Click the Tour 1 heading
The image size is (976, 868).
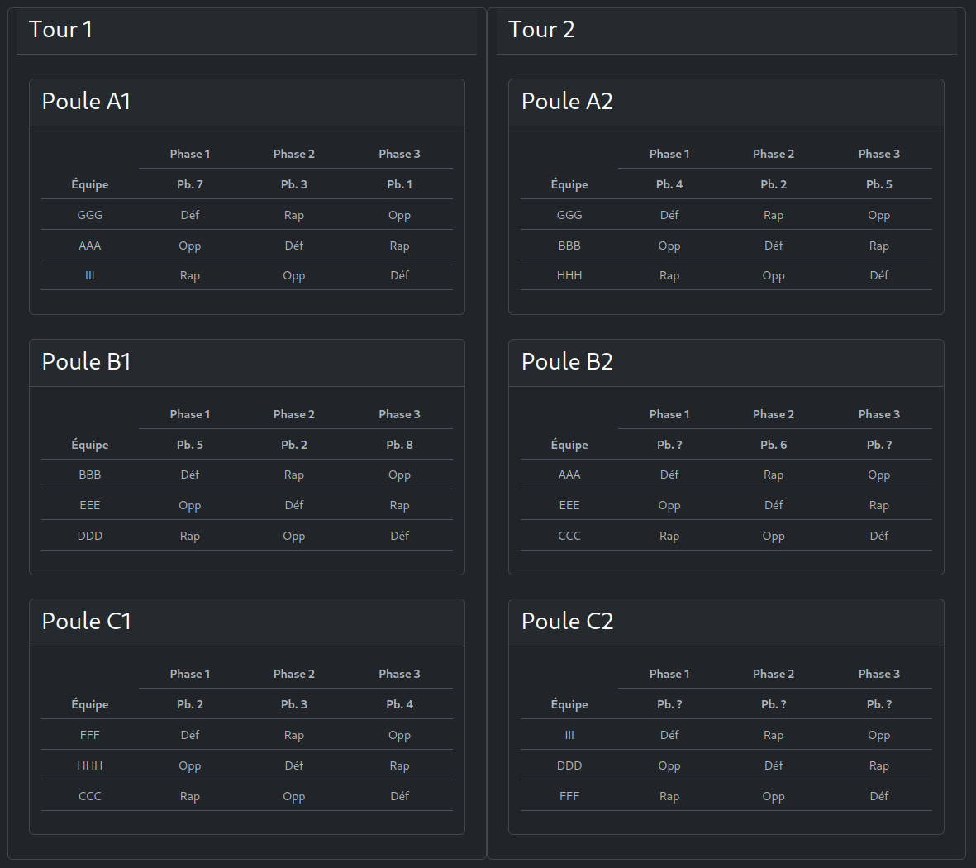(x=60, y=29)
